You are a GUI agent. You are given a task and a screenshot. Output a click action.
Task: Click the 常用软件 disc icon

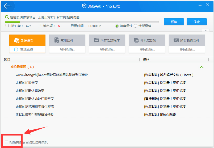tap(56, 40)
